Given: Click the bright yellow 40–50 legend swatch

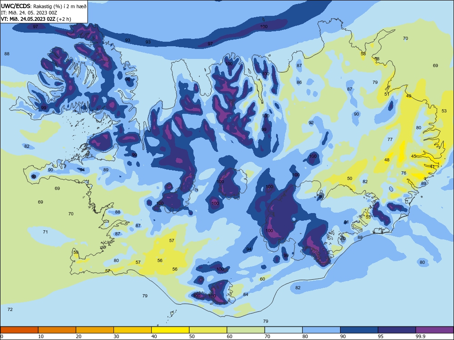Looking at the screenshot, I should 170,330.
